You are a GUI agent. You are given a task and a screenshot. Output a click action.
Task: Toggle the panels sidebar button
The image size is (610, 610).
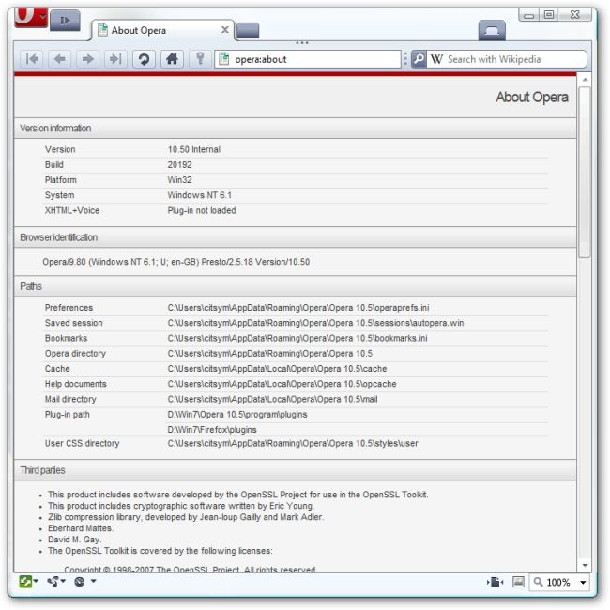pyautogui.click(x=65, y=21)
